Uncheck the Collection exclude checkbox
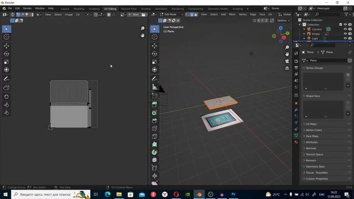Image resolution: width=354 pixels, height=199 pixels. point(341,24)
